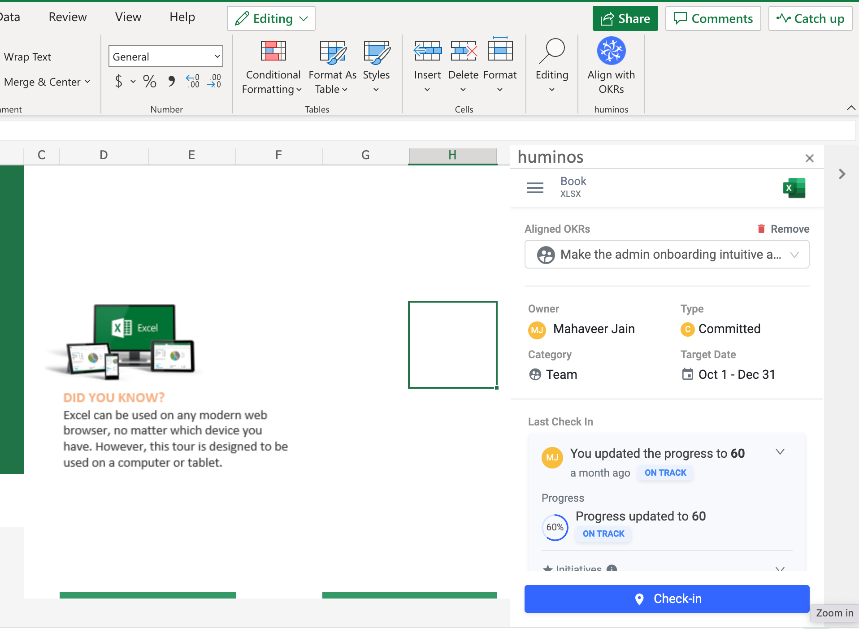Select column C header

(x=41, y=155)
